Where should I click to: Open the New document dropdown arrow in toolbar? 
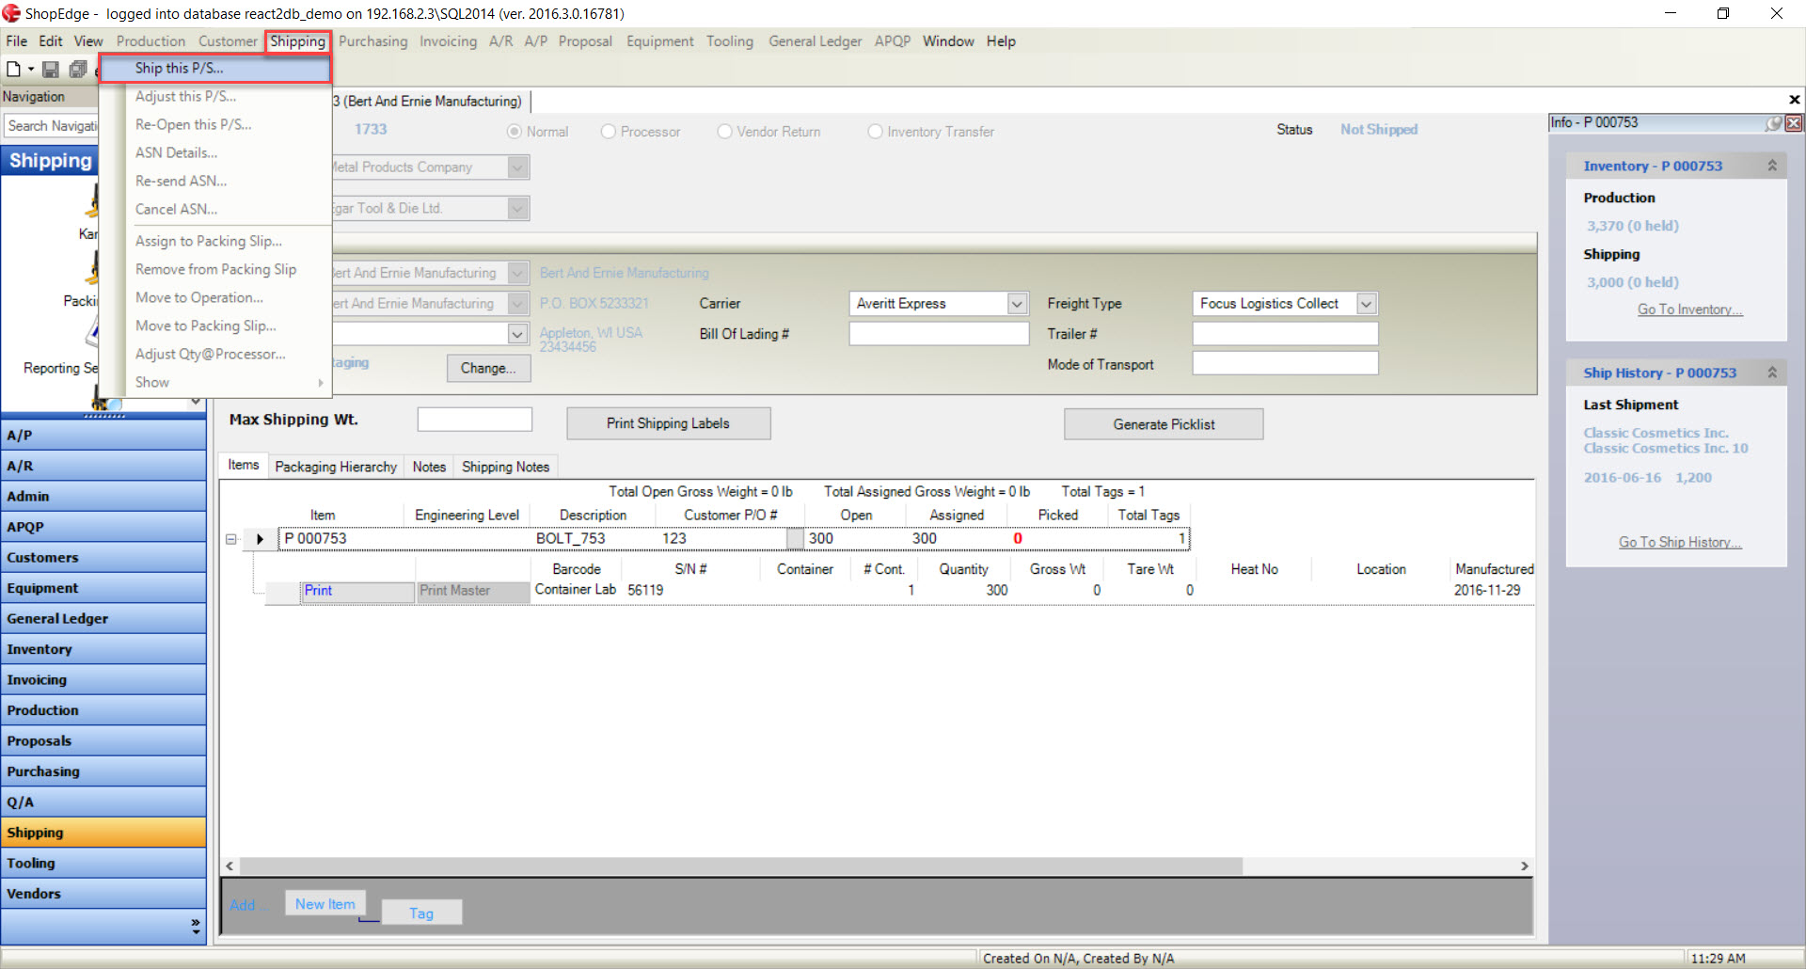click(x=31, y=69)
